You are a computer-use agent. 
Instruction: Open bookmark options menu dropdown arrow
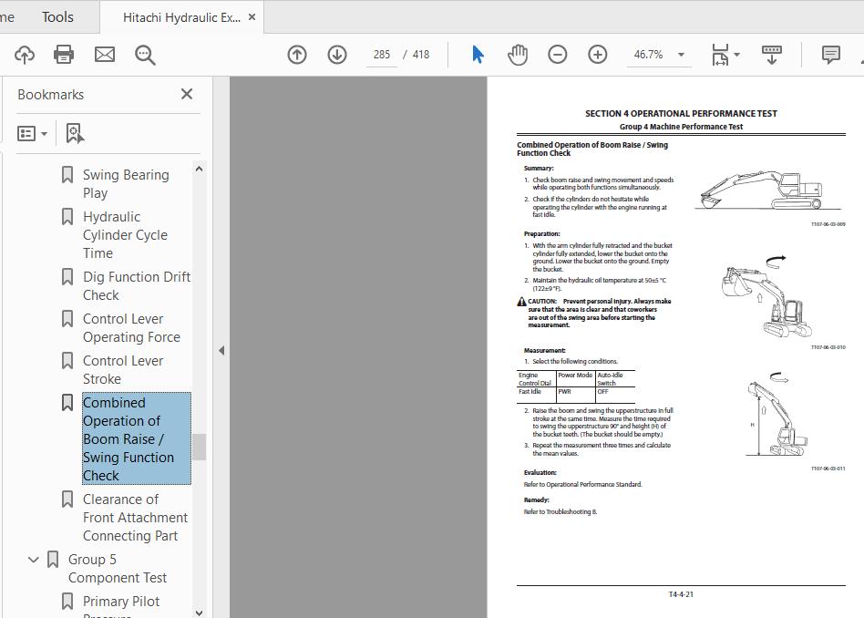[x=44, y=133]
